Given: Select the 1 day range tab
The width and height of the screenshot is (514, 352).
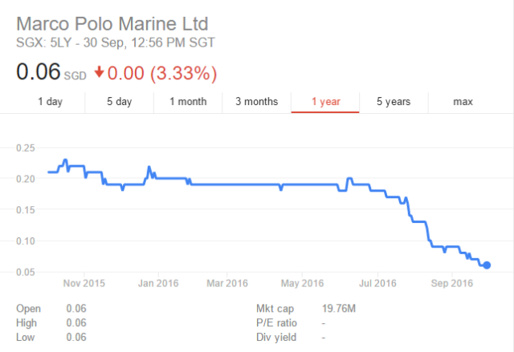Looking at the screenshot, I should (x=50, y=102).
